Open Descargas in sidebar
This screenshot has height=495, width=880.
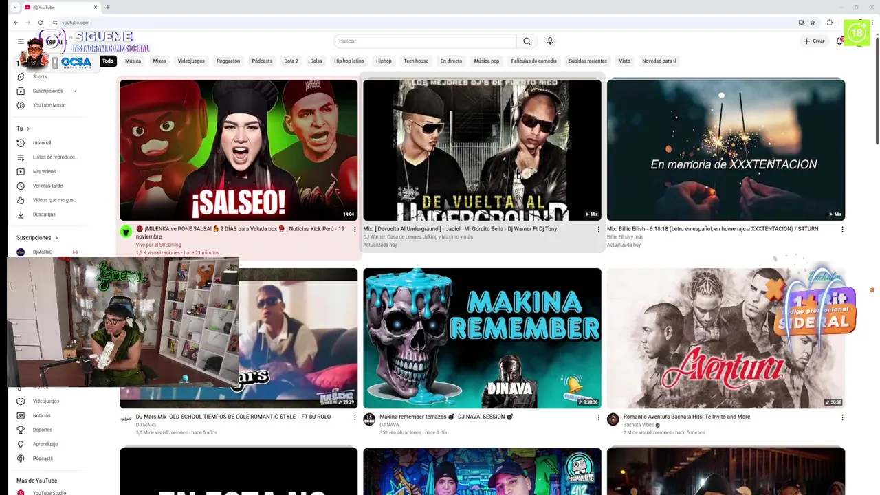(x=44, y=214)
